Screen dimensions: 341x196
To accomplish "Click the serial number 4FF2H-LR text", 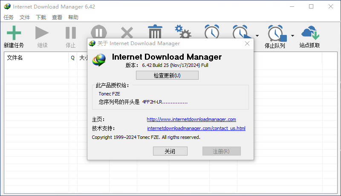I will [x=165, y=102].
